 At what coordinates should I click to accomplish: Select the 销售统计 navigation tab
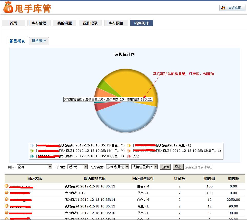[142, 23]
